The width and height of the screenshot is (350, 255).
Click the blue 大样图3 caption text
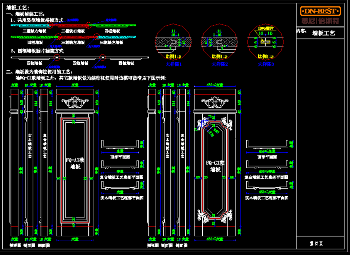(266, 64)
